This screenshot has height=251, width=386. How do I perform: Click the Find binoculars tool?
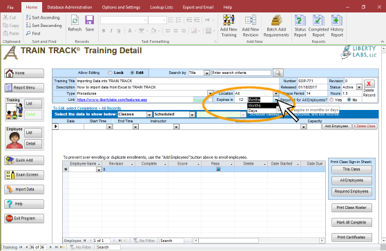(x=33, y=33)
